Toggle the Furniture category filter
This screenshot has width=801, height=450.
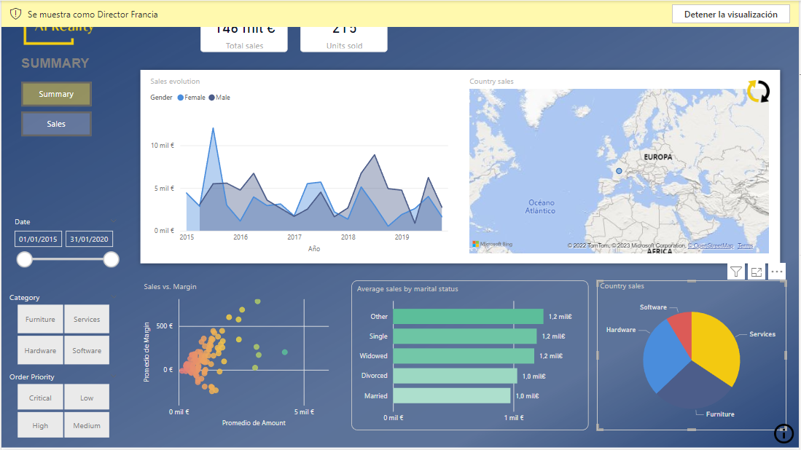(x=40, y=319)
